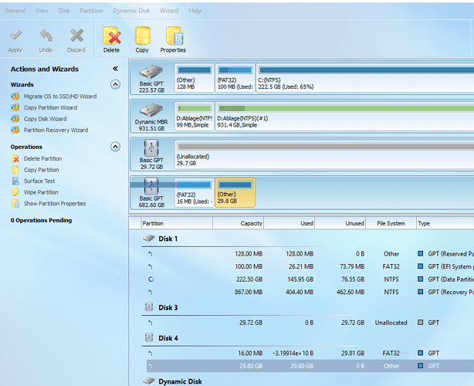474x386 pixels.
Task: Open the Partition menu
Action: pyautogui.click(x=91, y=11)
